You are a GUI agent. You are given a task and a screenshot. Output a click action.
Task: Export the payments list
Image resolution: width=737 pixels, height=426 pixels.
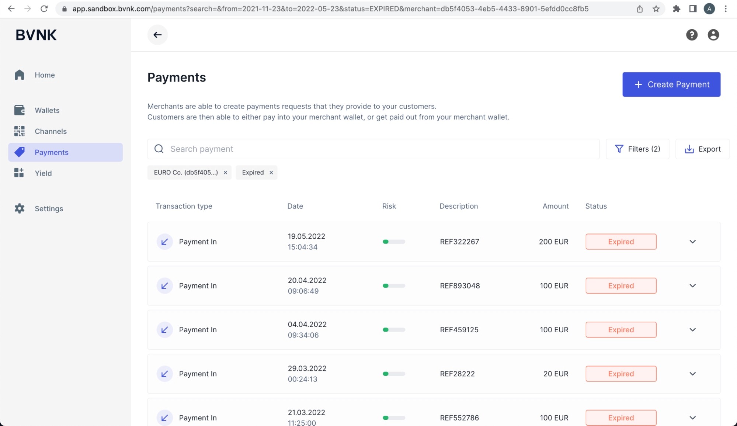[x=702, y=149]
